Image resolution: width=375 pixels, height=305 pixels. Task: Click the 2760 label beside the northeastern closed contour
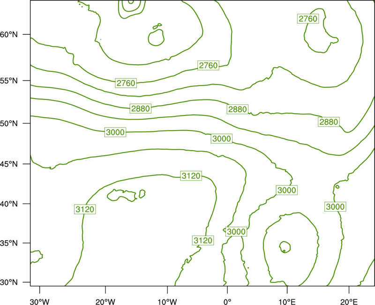308,19
